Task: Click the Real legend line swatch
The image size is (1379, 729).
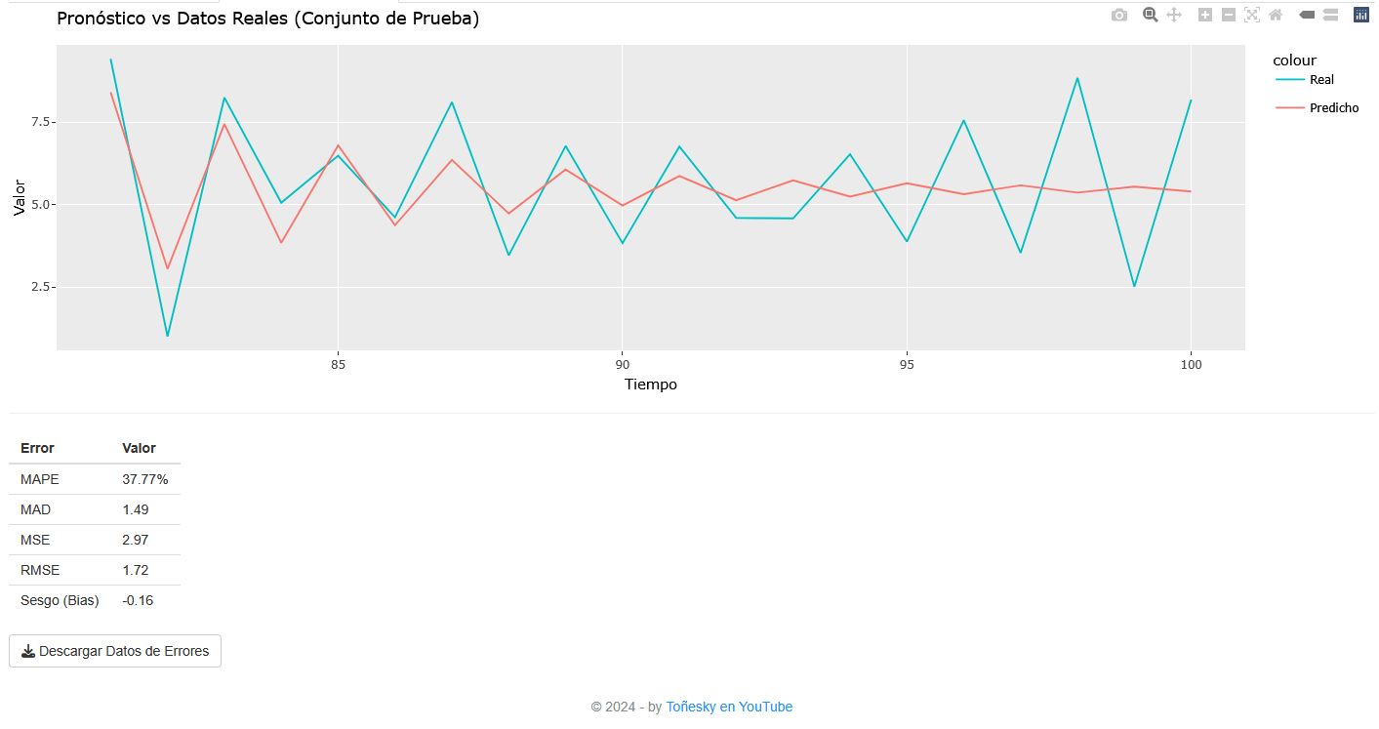Action: click(1290, 80)
